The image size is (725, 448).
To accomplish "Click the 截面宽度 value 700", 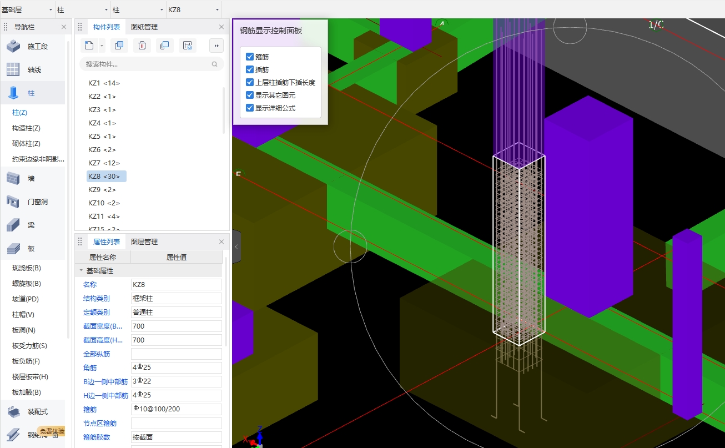I will [x=177, y=326].
